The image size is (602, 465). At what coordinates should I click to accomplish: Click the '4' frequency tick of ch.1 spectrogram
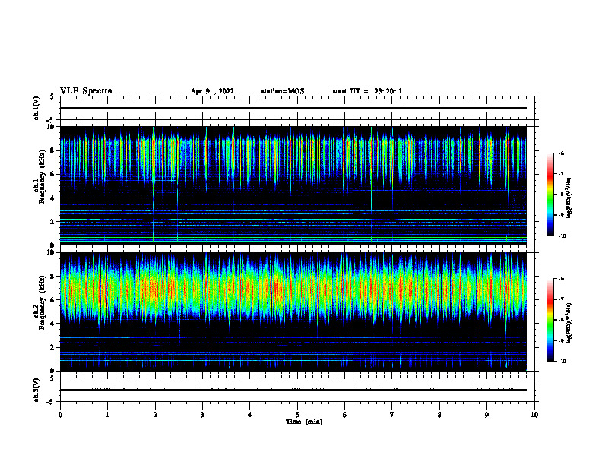52,198
